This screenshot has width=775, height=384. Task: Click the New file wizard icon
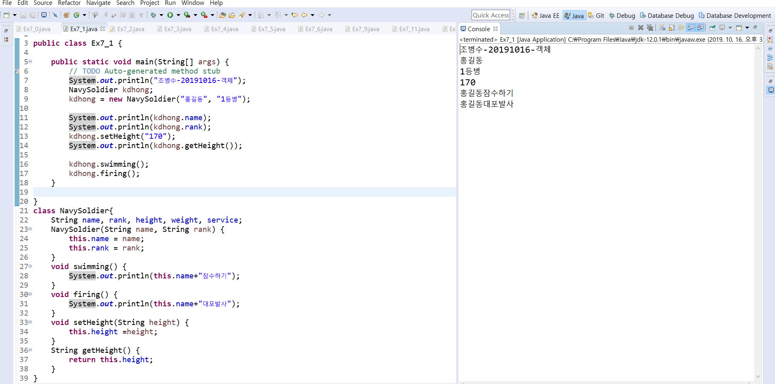(x=6, y=15)
